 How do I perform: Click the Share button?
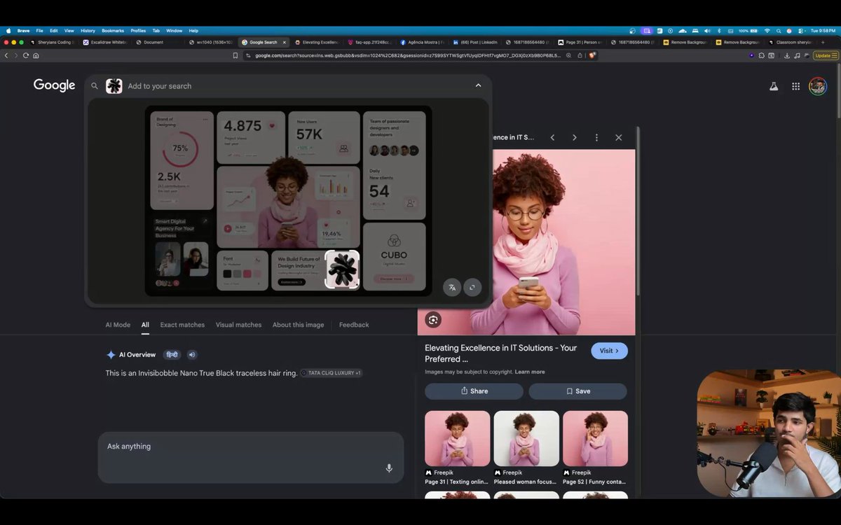(x=474, y=391)
